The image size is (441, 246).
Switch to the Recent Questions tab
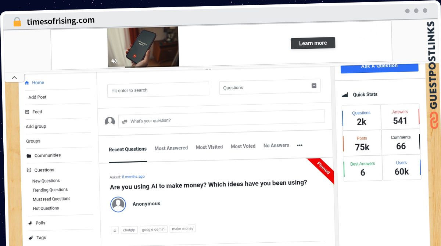128,149
